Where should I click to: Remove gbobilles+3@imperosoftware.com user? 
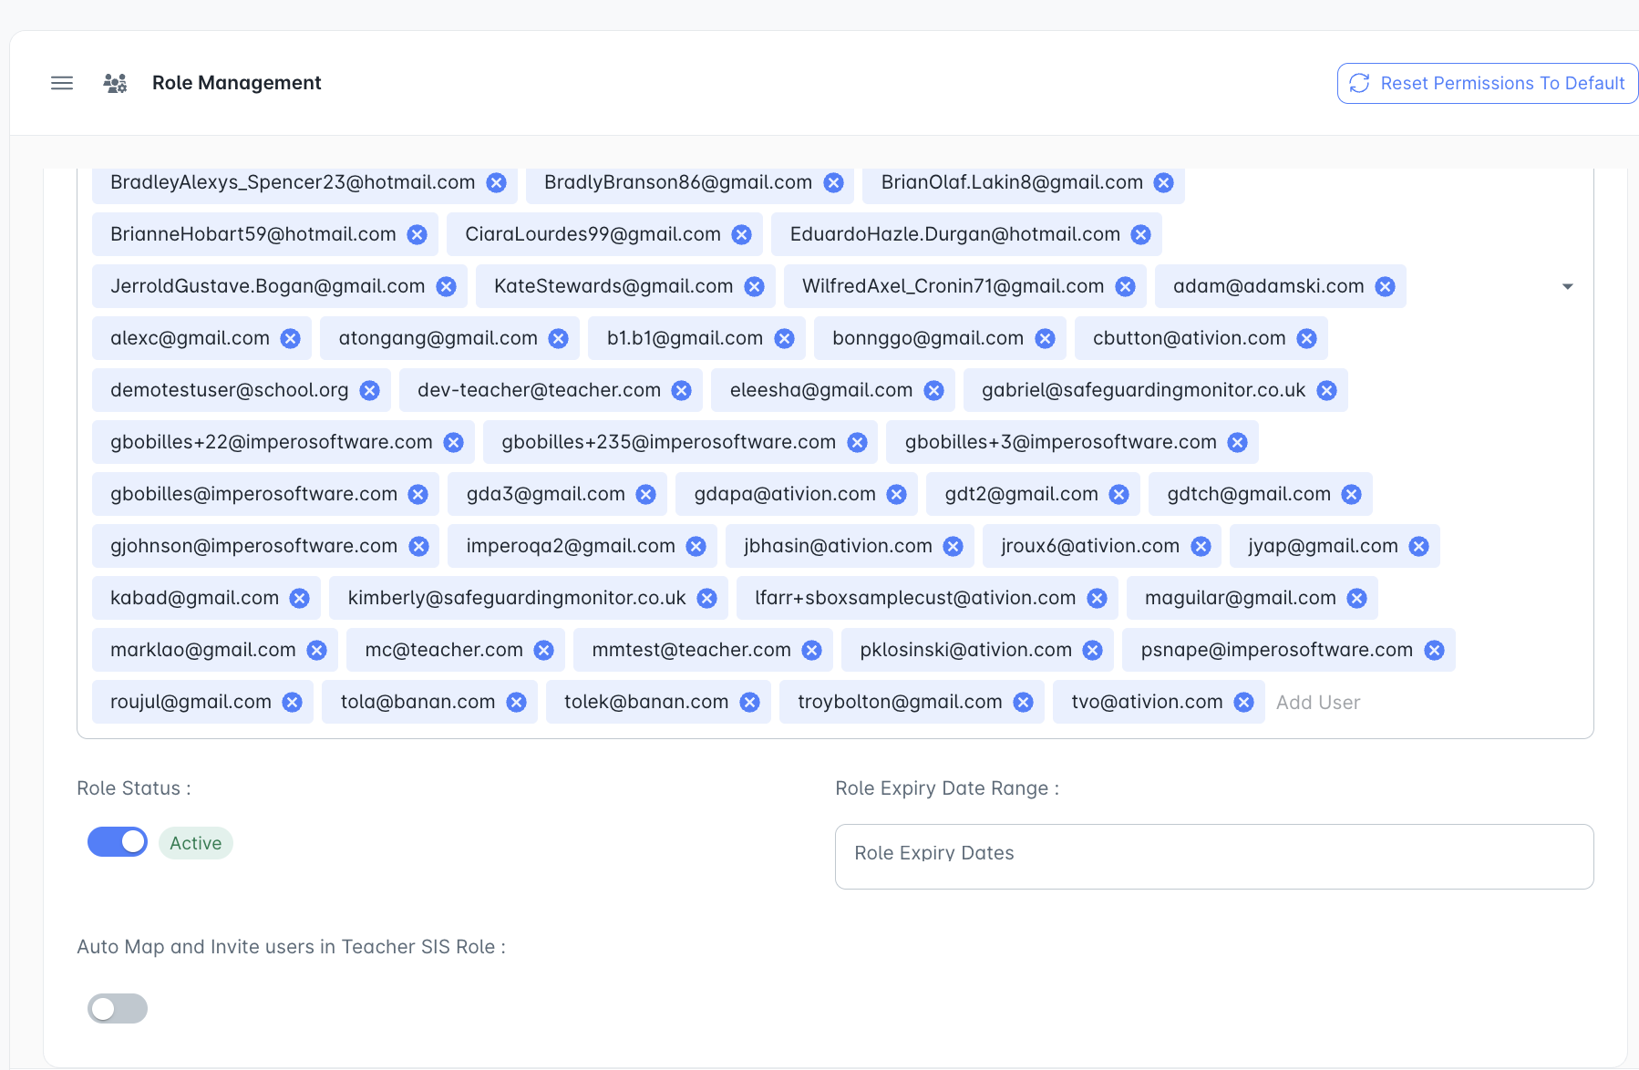pos(1238,443)
